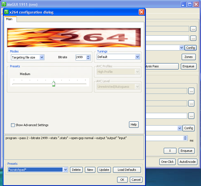201x186 pixels.
Task: Minimize the MeGUI main window
Action: click(x=183, y=4)
